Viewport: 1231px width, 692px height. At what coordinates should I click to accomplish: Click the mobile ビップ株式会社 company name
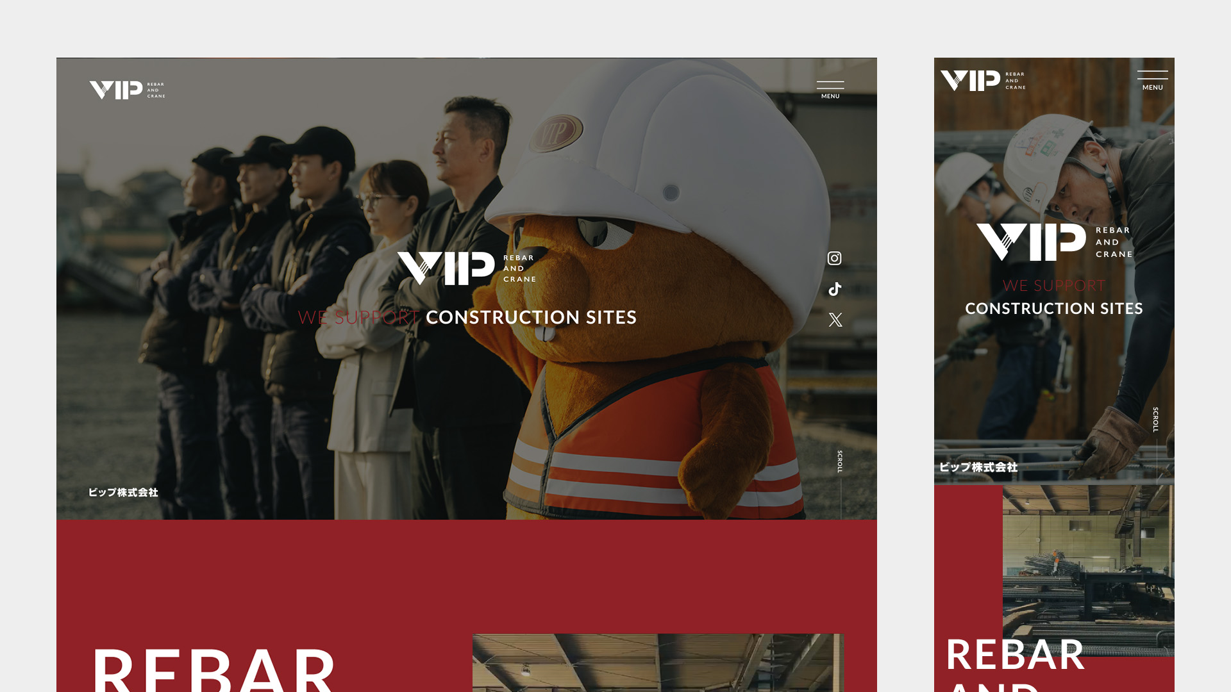tap(978, 467)
